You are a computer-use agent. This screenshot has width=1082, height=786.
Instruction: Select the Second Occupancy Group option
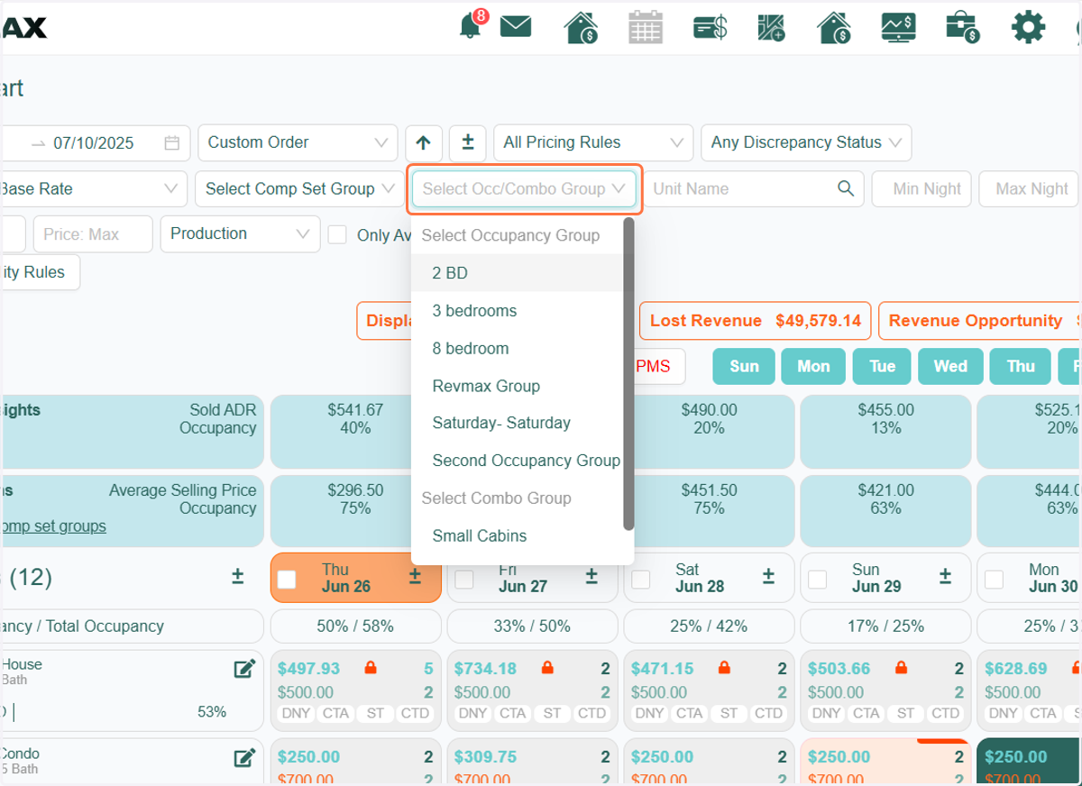[517, 461]
